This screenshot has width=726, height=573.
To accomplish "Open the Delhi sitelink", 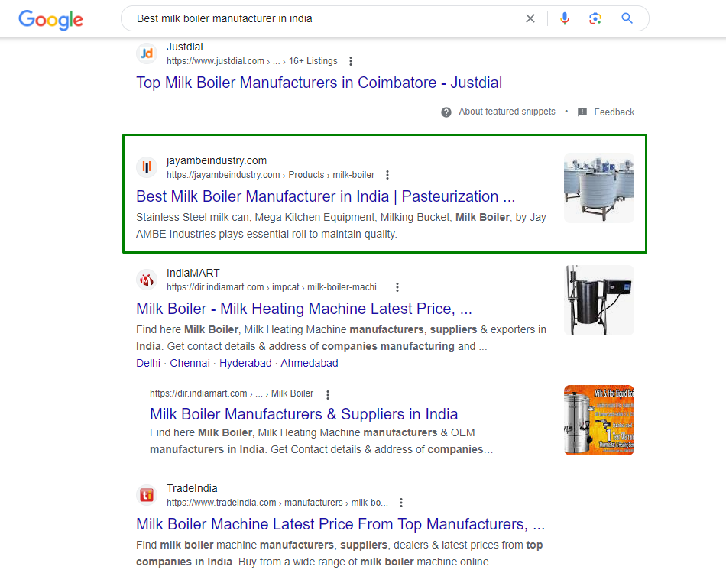I will (x=148, y=364).
